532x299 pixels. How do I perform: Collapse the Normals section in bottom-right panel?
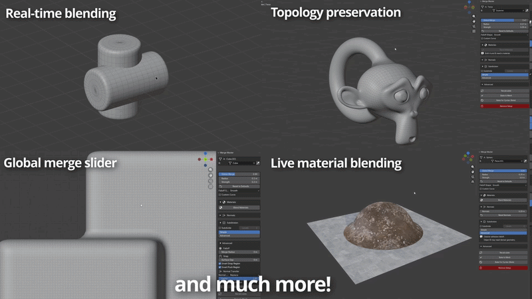point(481,207)
